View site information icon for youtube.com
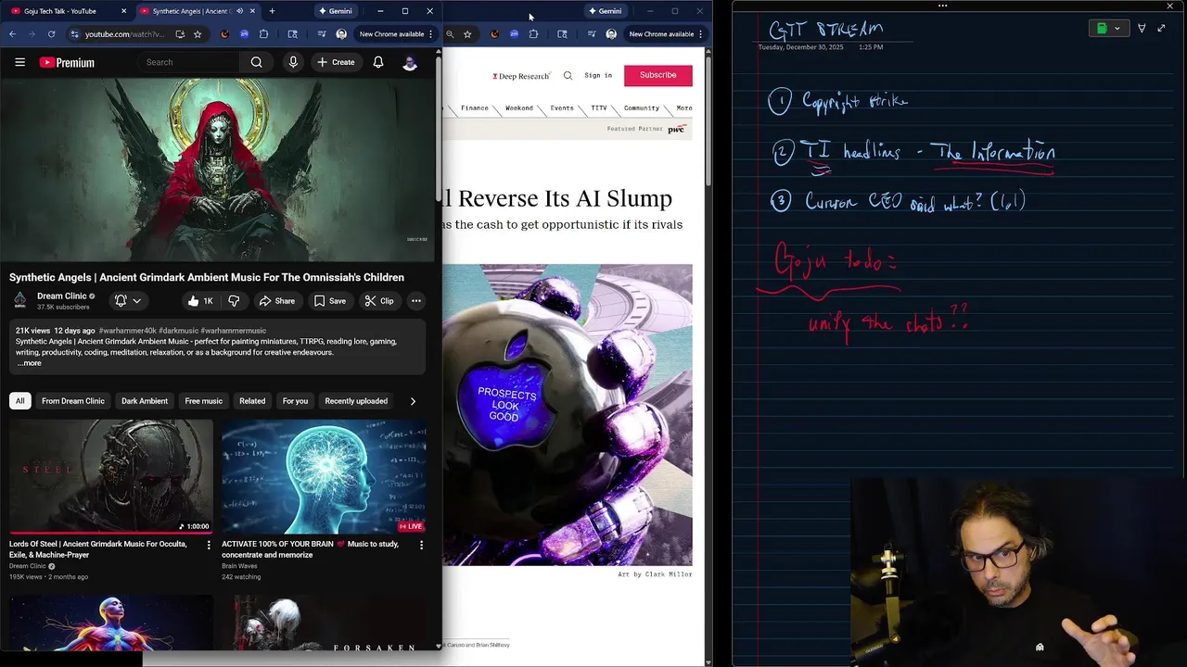The height and width of the screenshot is (667, 1187). click(x=74, y=34)
